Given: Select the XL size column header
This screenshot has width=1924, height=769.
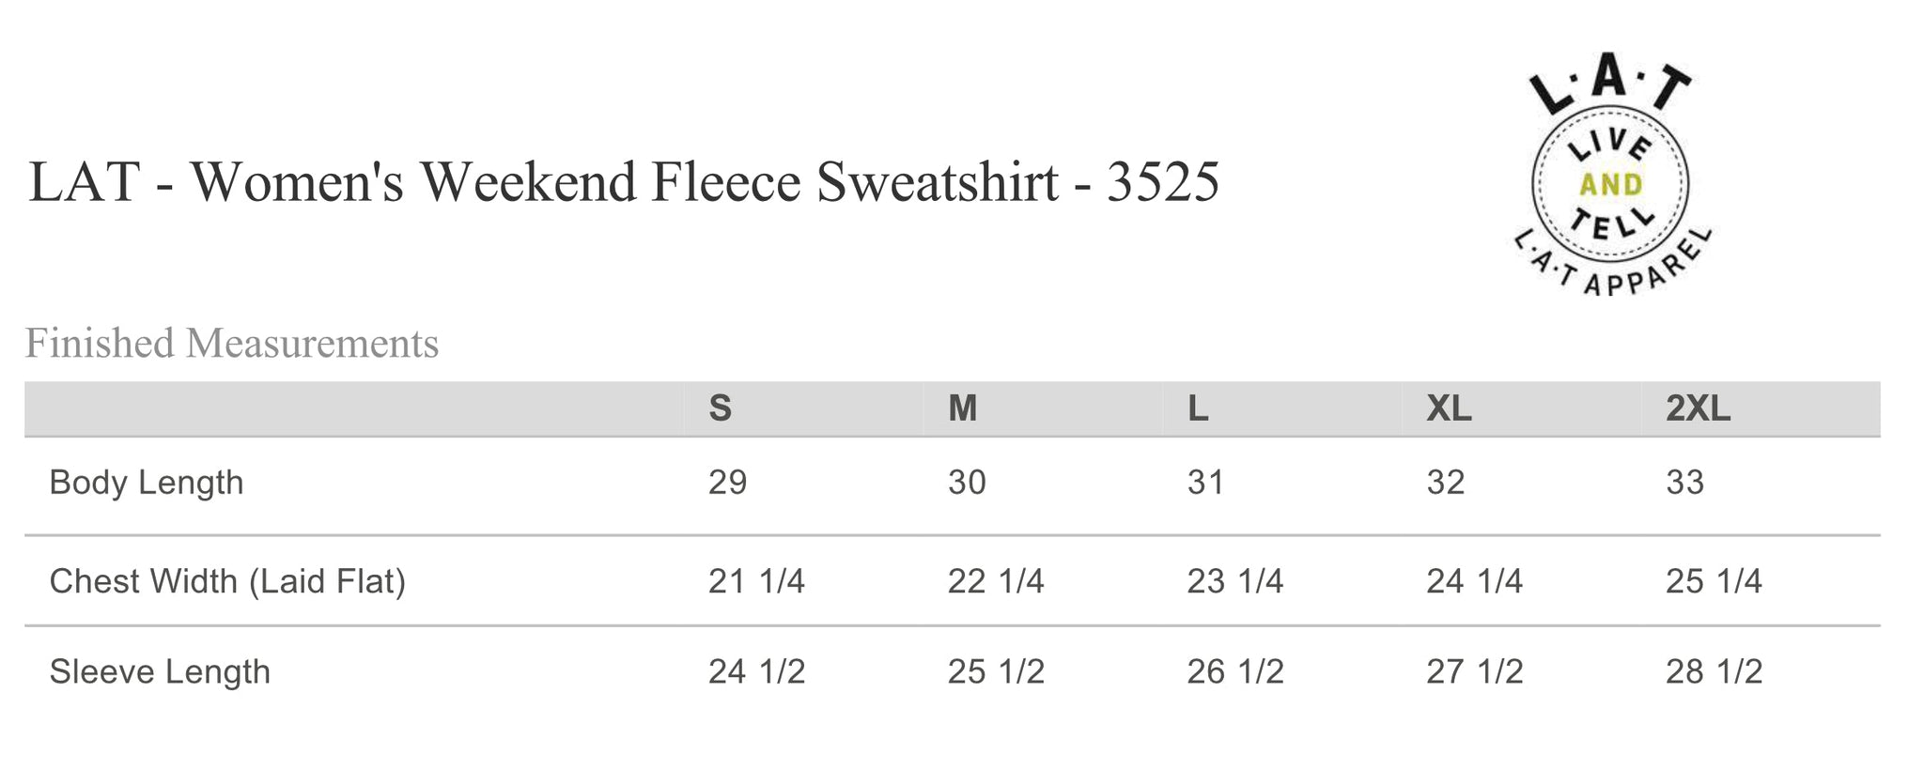Looking at the screenshot, I should coord(1449,409).
